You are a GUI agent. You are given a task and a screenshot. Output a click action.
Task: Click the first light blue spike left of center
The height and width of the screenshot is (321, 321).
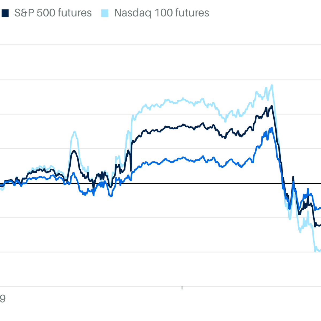[x=74, y=131]
